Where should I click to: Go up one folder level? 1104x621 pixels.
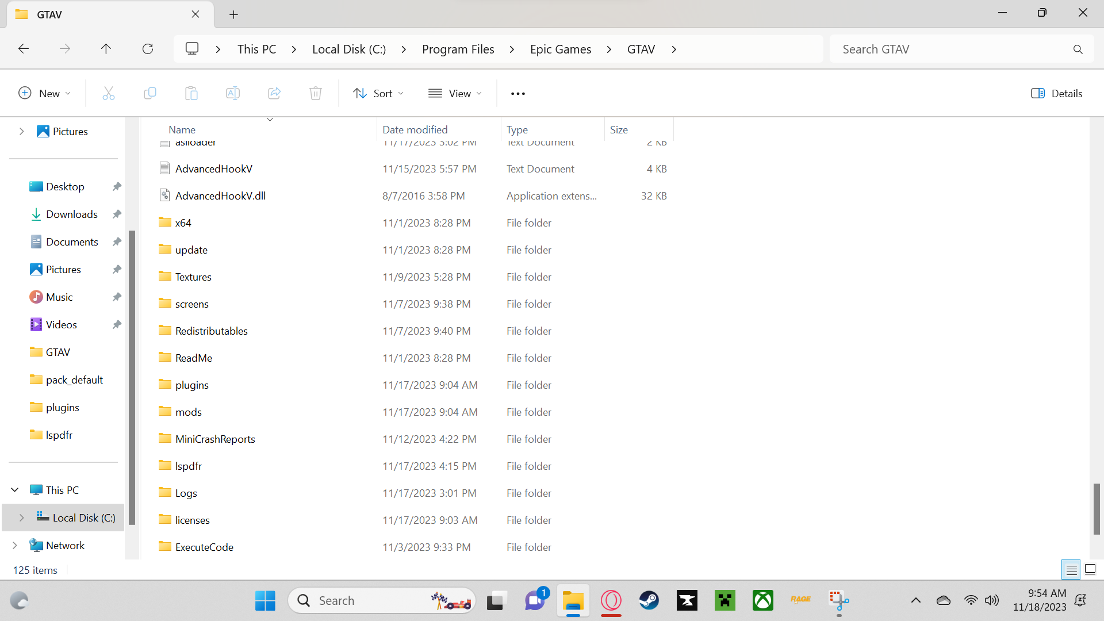tap(106, 49)
